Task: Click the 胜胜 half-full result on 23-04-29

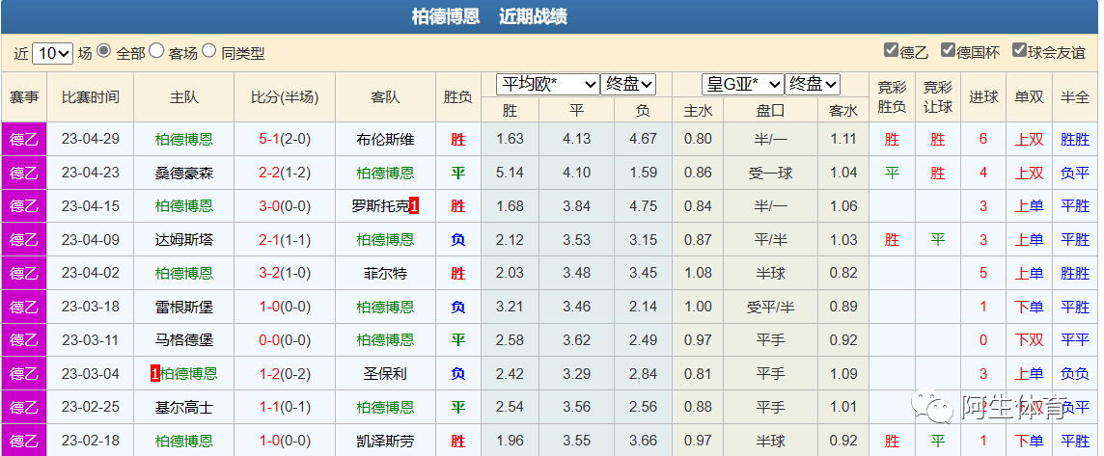Action: coord(1074,140)
